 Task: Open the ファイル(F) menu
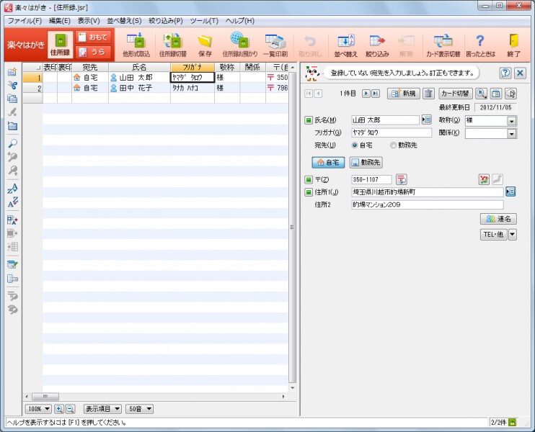(25, 20)
